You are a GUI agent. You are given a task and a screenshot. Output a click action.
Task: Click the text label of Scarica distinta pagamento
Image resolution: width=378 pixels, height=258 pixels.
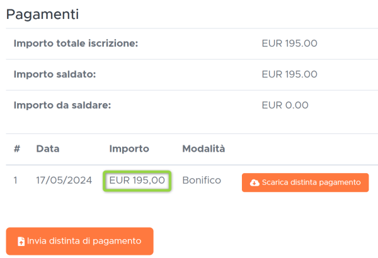[x=311, y=182]
